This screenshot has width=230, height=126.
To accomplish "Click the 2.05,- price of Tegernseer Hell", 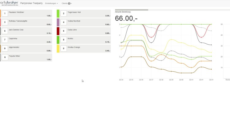I will click(x=108, y=16).
